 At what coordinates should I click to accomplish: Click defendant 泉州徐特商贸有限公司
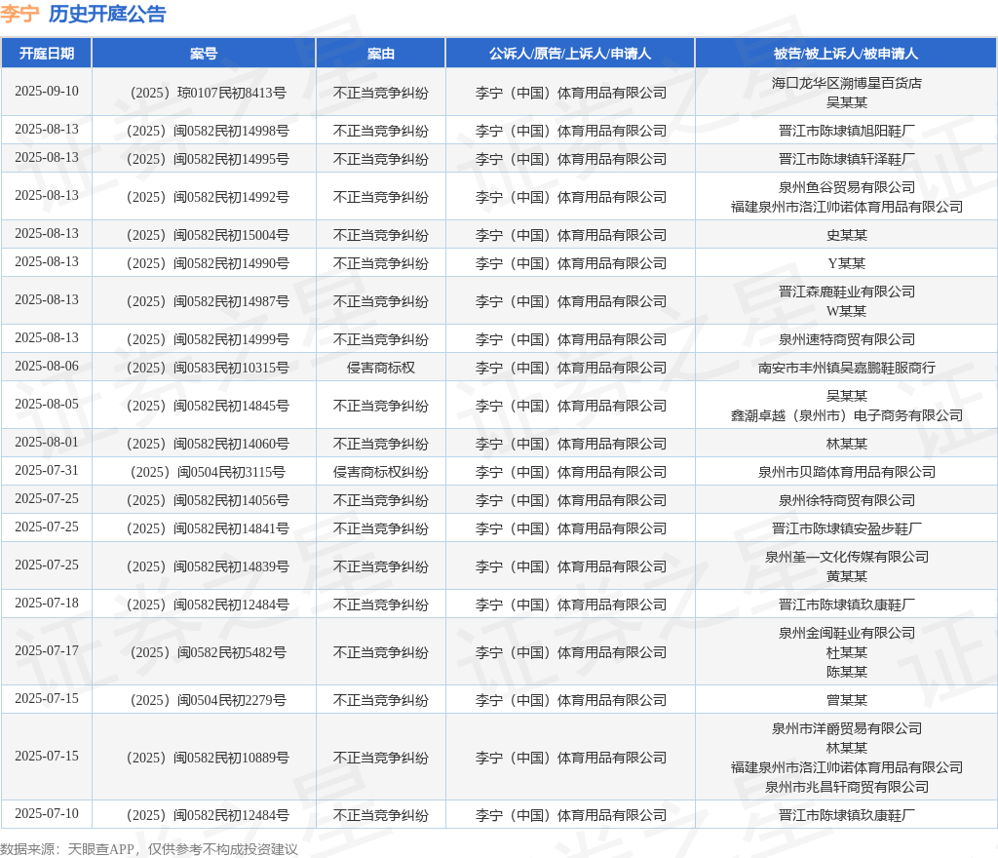[847, 500]
